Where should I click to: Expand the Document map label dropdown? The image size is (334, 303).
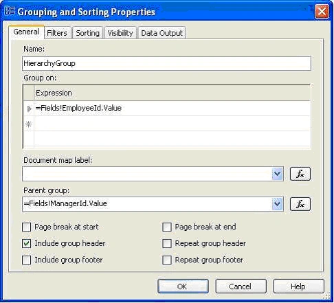coord(278,174)
